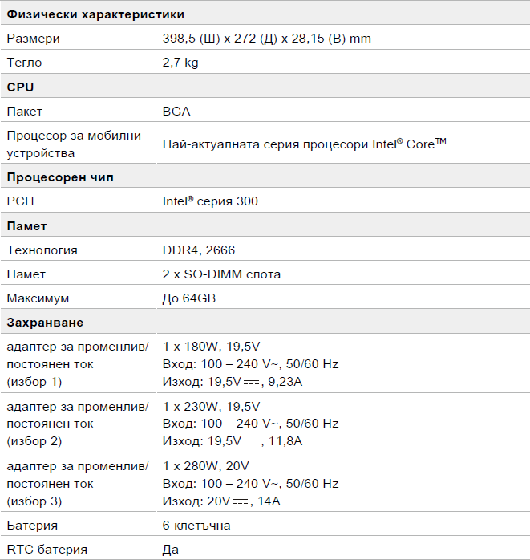Click the Тегло row label
530x560 pixels.
tap(24, 63)
